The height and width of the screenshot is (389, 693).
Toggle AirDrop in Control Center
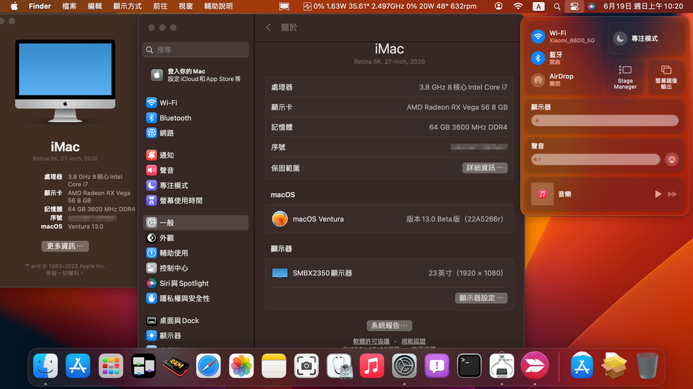tap(538, 80)
